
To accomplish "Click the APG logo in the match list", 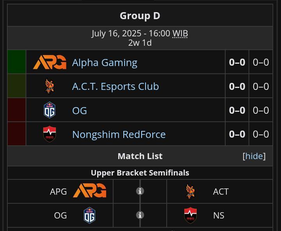I will pyautogui.click(x=90, y=190).
